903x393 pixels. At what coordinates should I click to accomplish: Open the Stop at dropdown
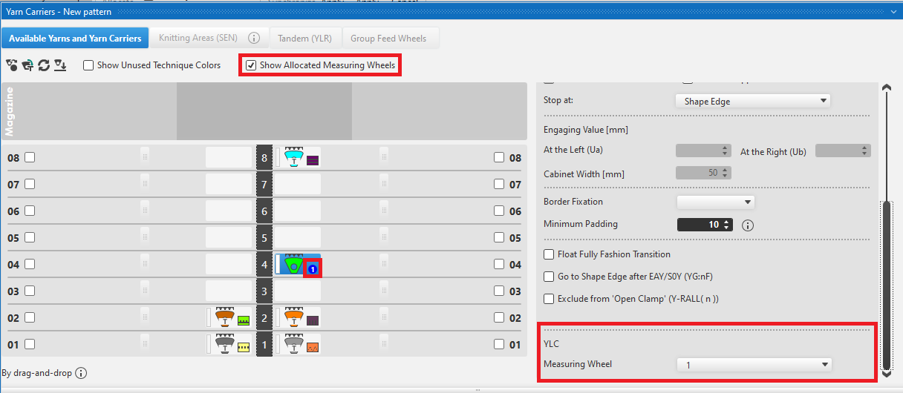point(752,101)
